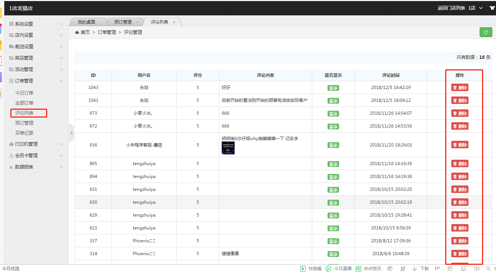Collapse the sidebar with arrow handle
496x273 pixels.
71,133
